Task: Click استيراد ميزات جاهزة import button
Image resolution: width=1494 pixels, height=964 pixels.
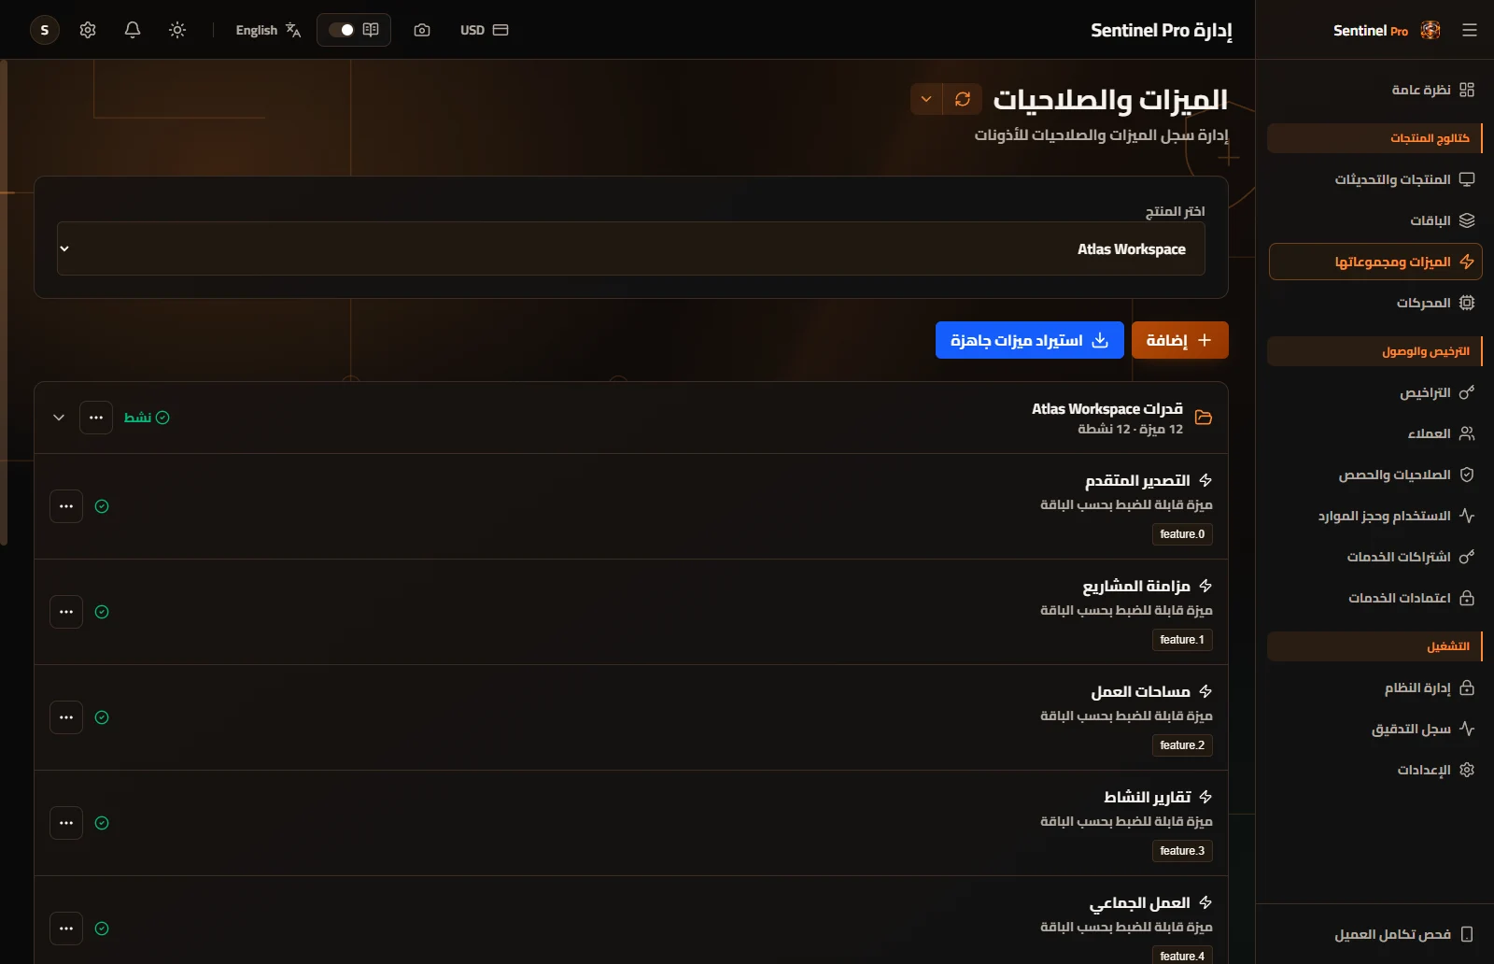Action: point(1030,340)
